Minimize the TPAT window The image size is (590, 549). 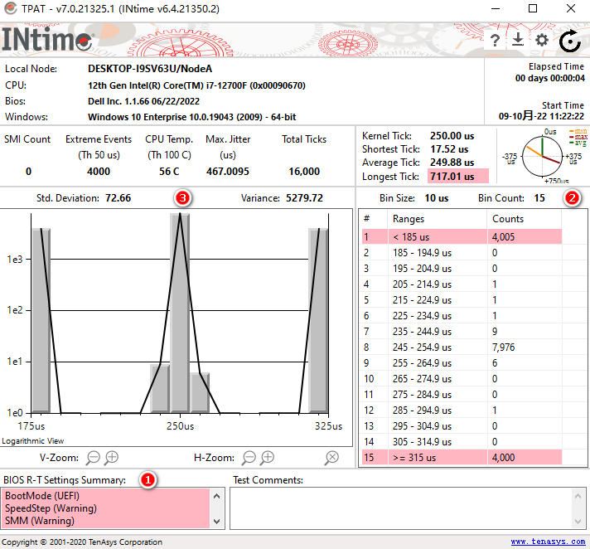(x=496, y=8)
